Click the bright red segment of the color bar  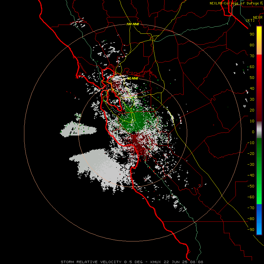(259, 62)
